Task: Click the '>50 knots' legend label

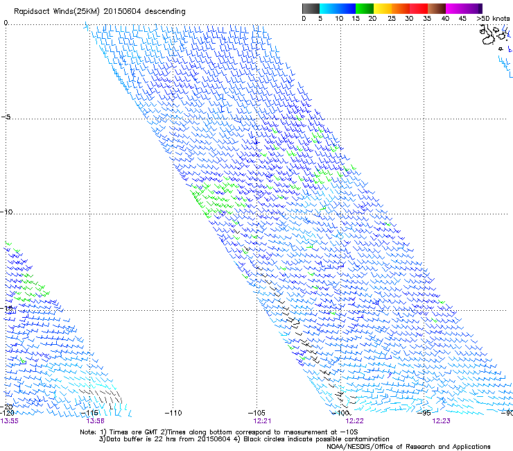Action: [493, 19]
